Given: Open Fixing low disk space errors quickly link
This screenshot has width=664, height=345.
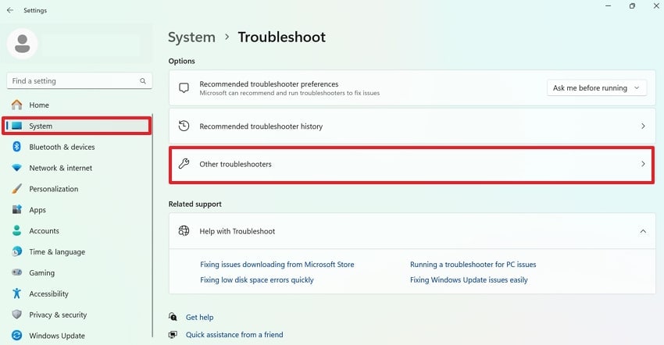Looking at the screenshot, I should coord(257,279).
